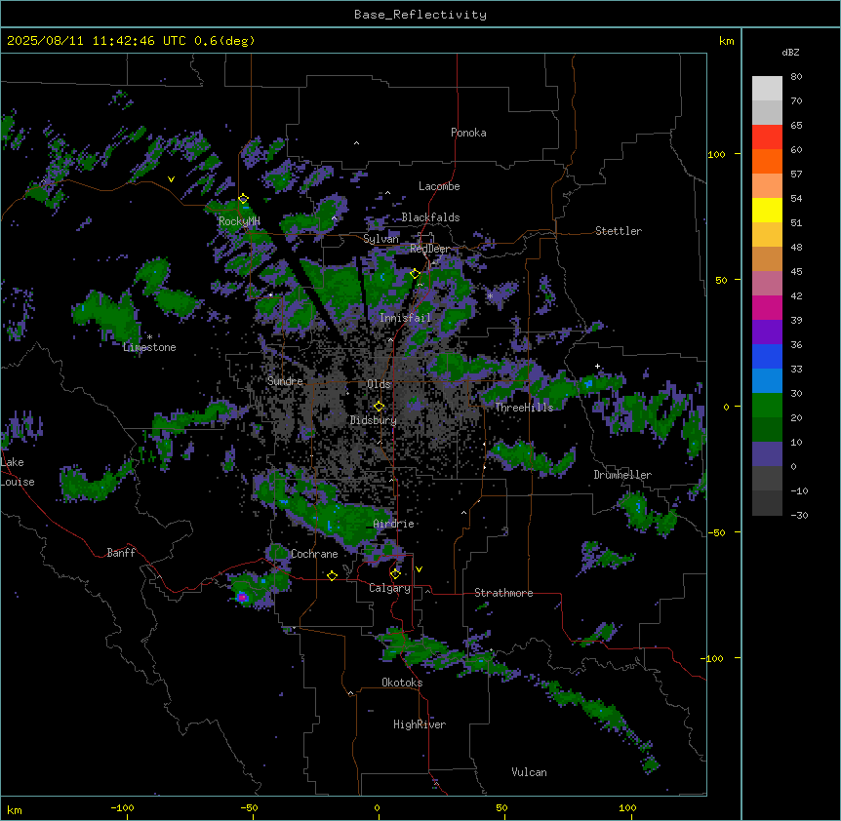Screen dimensions: 841x821
Task: Click the blue 33 dBZ legend swatch
Action: (x=767, y=356)
